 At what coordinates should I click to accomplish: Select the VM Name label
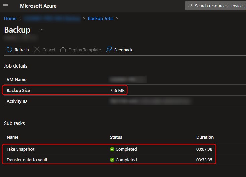(x=17, y=79)
